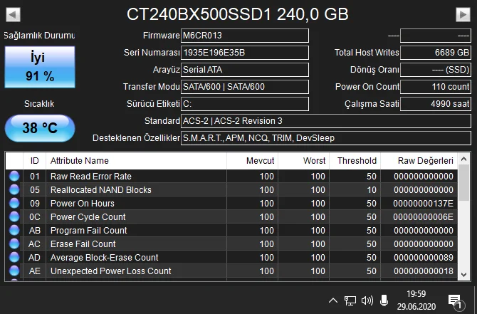Image resolution: width=477 pixels, height=314 pixels.
Task: Click serial number field 1935E196E35B
Action: (x=245, y=53)
